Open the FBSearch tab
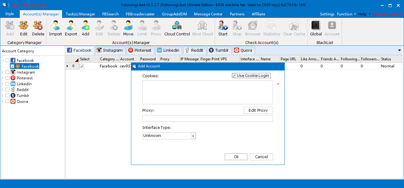 pos(110,14)
